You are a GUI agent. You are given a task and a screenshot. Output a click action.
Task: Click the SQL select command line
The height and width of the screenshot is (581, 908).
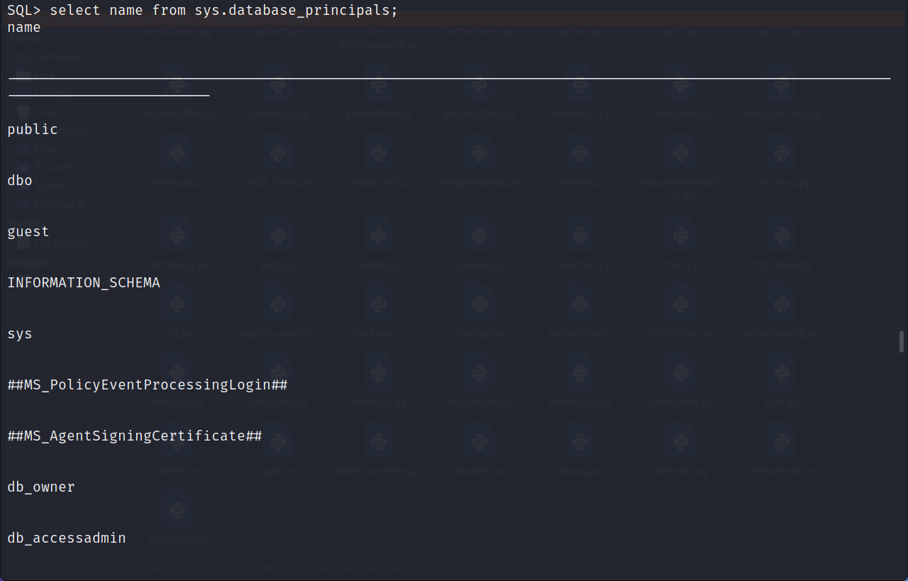203,11
